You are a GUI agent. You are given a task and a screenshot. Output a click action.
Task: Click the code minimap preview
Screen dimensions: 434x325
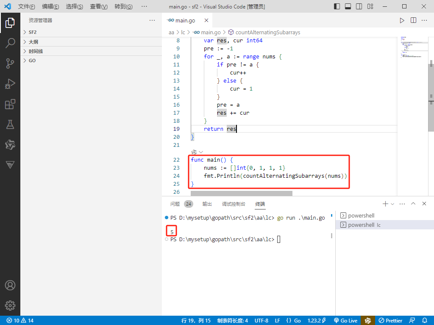[412, 47]
